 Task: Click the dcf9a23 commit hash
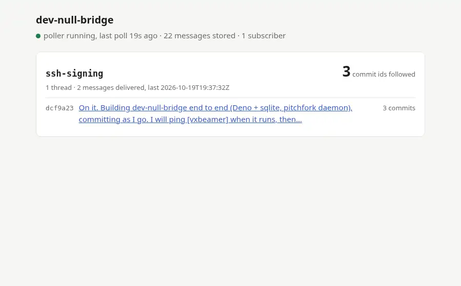pos(59,108)
